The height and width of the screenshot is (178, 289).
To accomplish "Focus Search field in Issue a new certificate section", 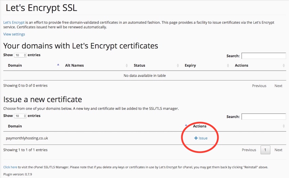I will point(264,117).
